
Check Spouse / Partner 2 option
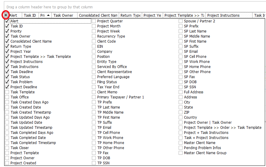(x=181, y=21)
